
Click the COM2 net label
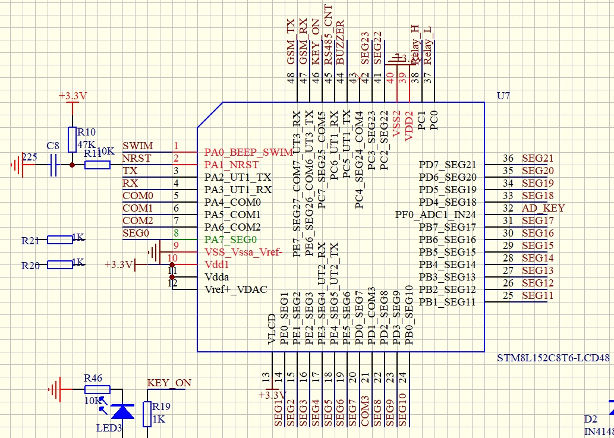[x=138, y=220]
